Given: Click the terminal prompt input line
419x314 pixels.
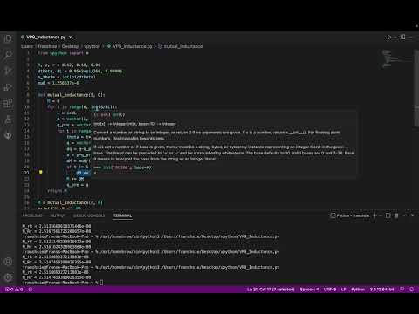Looking at the screenshot, I should click(x=63, y=283).
